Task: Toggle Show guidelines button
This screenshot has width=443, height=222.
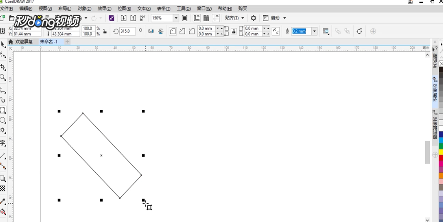Action: coord(216,18)
